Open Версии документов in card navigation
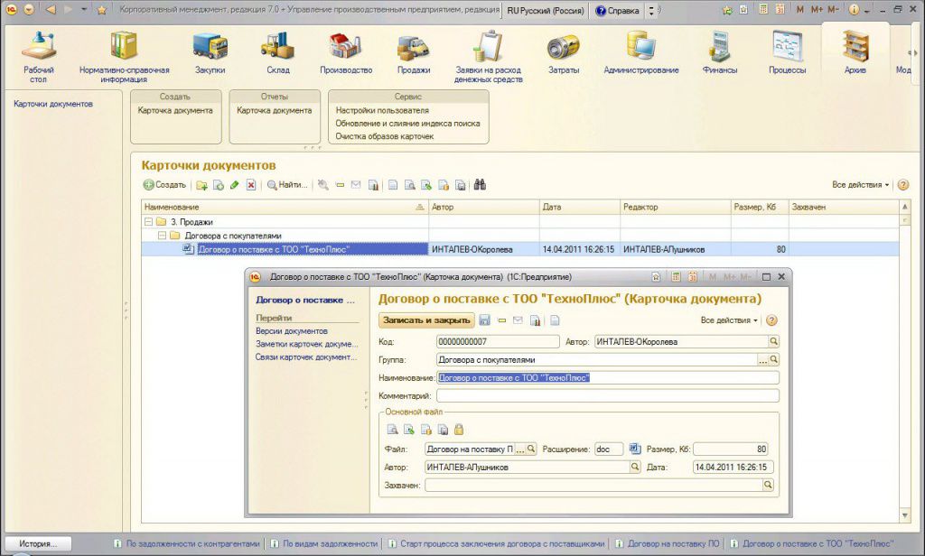 coord(292,331)
